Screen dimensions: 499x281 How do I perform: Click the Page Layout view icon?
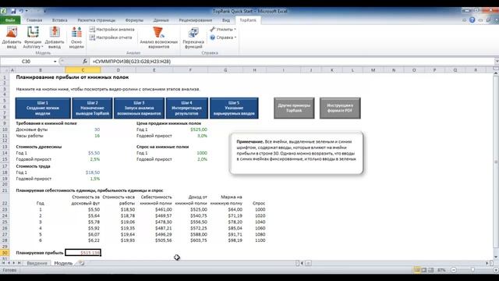coord(423,270)
